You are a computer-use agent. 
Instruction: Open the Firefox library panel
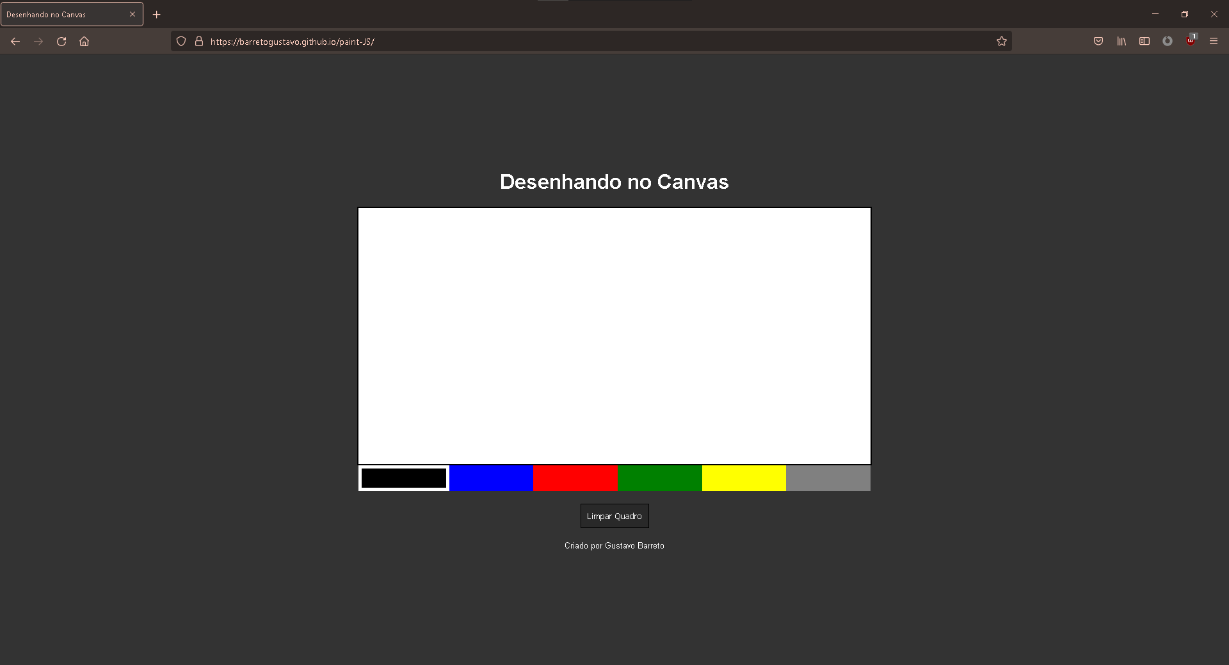coord(1122,41)
